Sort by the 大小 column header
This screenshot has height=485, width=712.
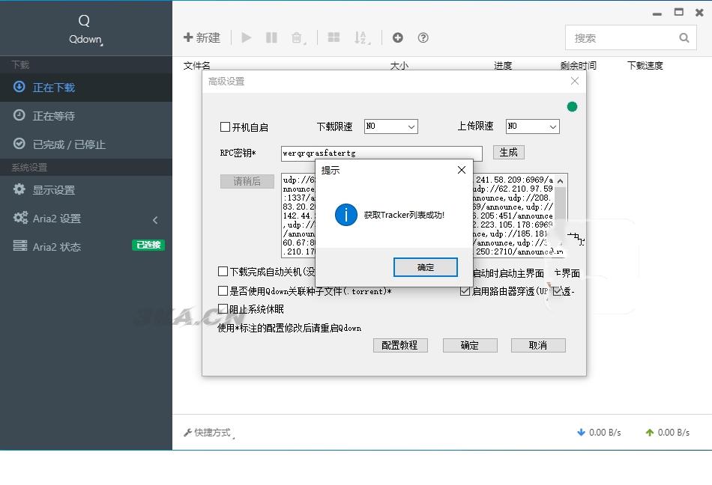(x=399, y=66)
